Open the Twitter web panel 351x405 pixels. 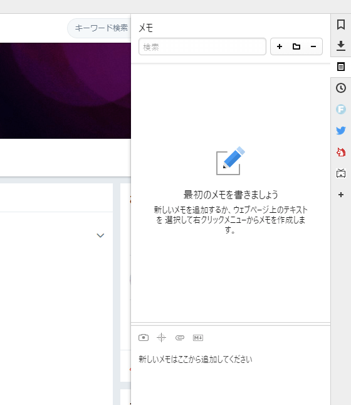pos(341,131)
